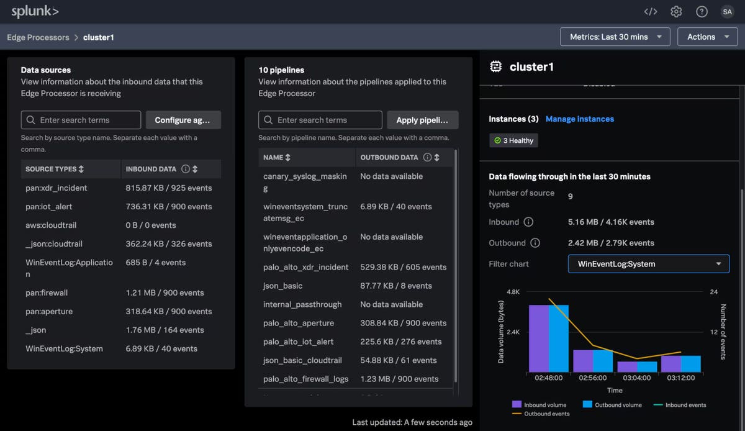745x431 pixels.
Task: Open the Help question mark icon
Action: tap(702, 11)
